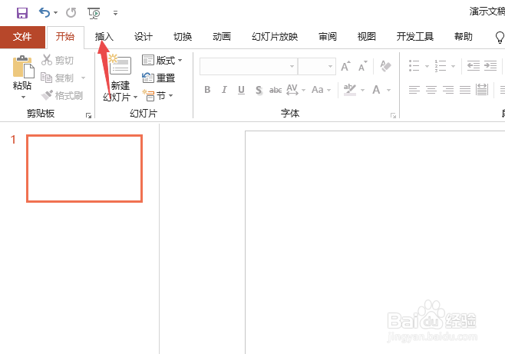Viewport: 505px width, 354px height.
Task: Click Increase Font Size icon
Action: click(x=345, y=66)
